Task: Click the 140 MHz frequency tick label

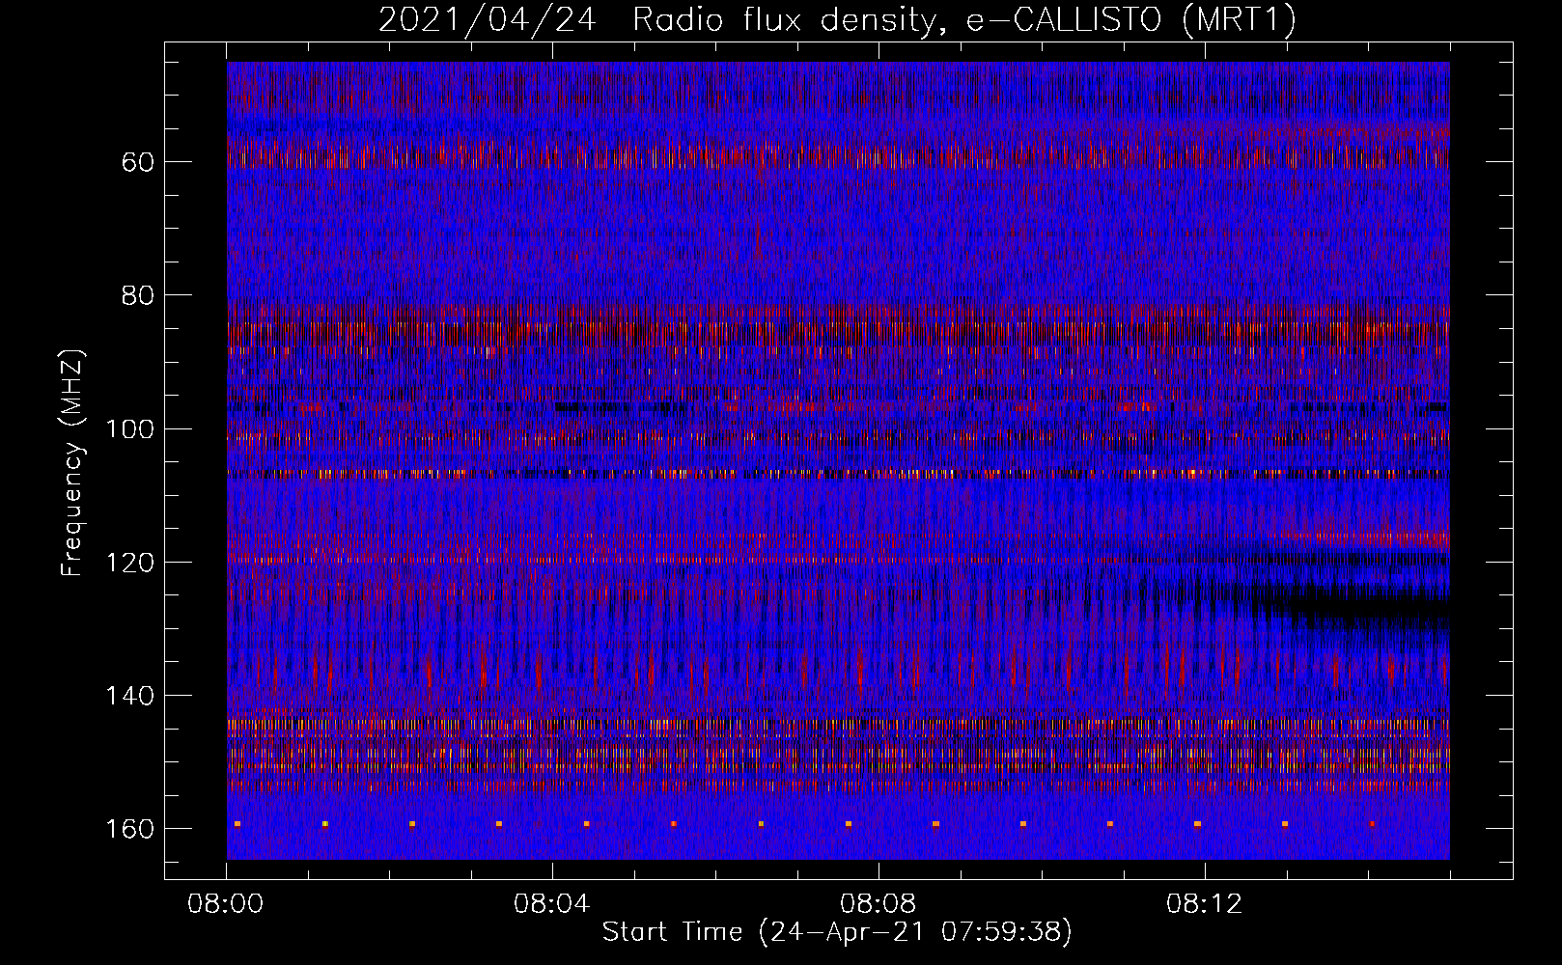Action: (129, 696)
